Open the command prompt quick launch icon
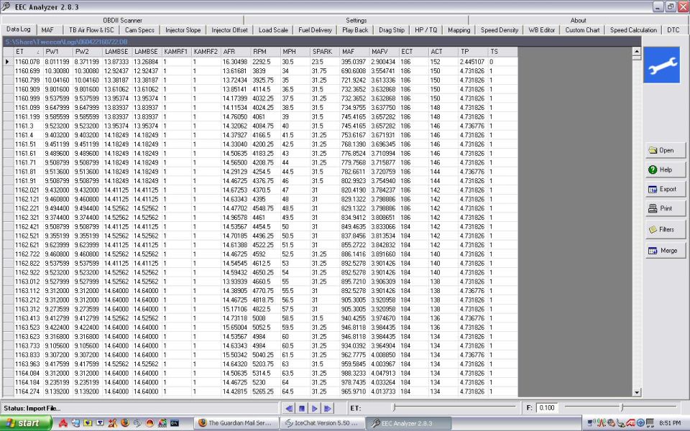The height and width of the screenshot is (431, 690). 174,423
